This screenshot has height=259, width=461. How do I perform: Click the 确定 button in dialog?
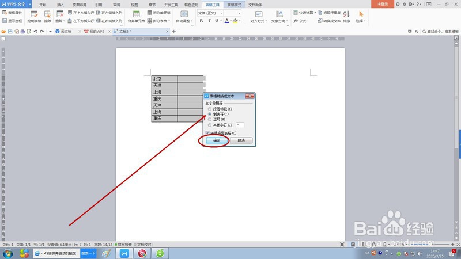point(217,140)
